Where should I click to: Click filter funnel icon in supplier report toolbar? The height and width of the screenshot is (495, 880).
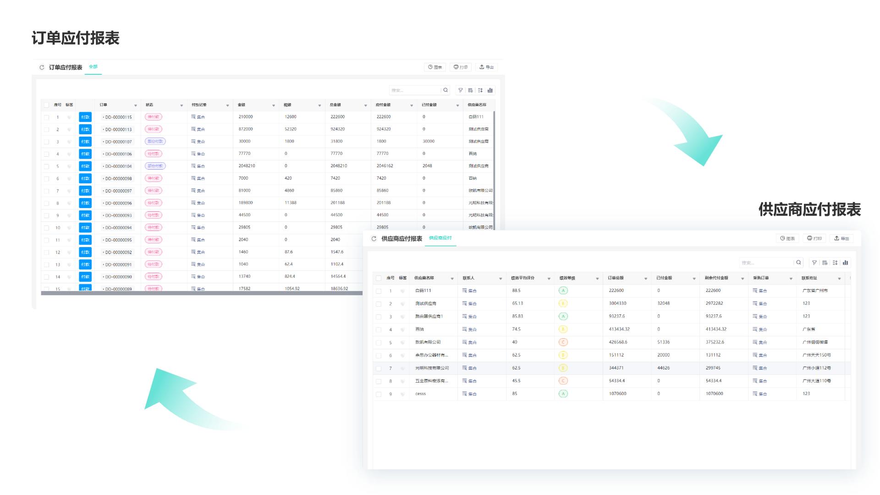(814, 263)
